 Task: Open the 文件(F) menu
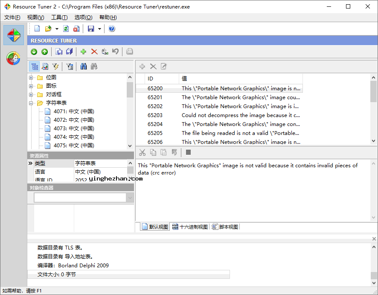12,17
